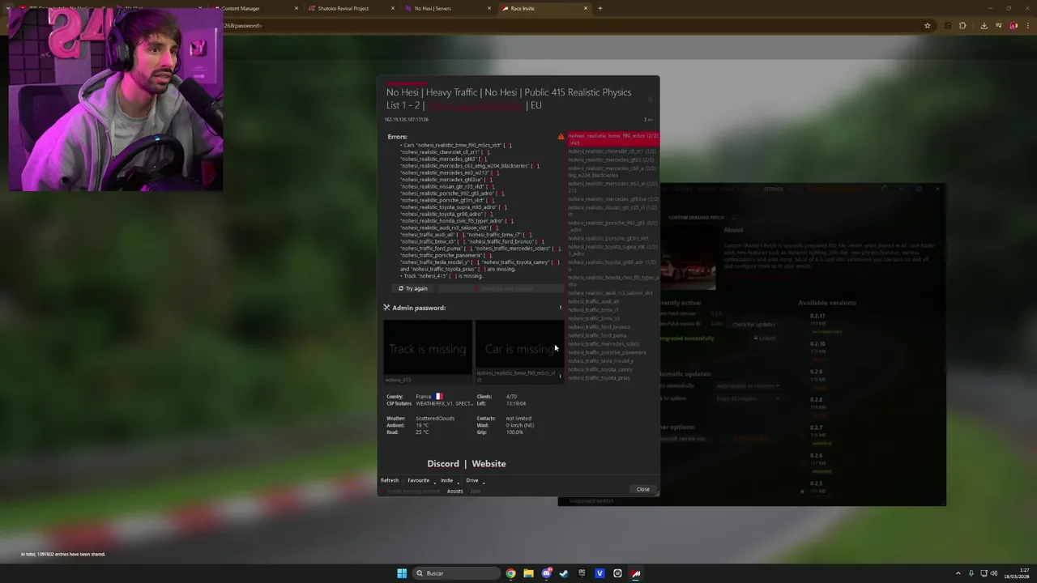Switch to the Content Manager browser tab

[x=253, y=8]
